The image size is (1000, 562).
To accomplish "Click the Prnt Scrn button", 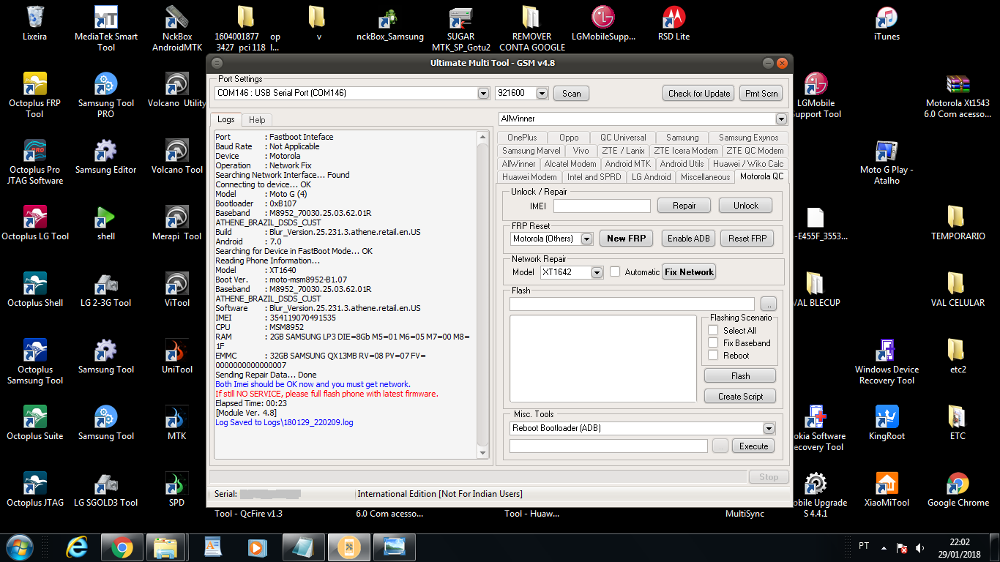I will 761,93.
